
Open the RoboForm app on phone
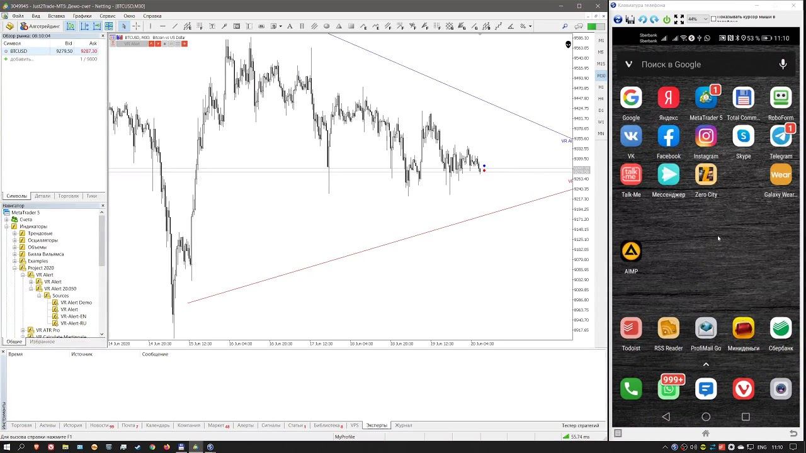click(x=781, y=98)
